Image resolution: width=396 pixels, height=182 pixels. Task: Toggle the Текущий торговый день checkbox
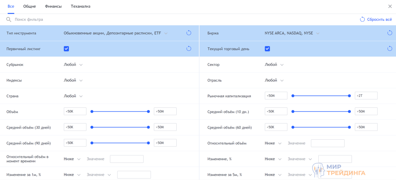point(268,48)
